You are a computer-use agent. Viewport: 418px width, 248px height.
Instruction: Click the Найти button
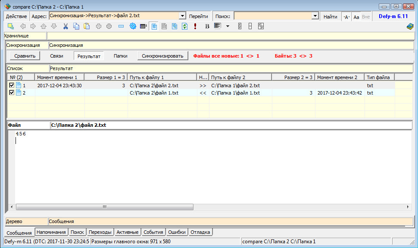click(x=330, y=16)
